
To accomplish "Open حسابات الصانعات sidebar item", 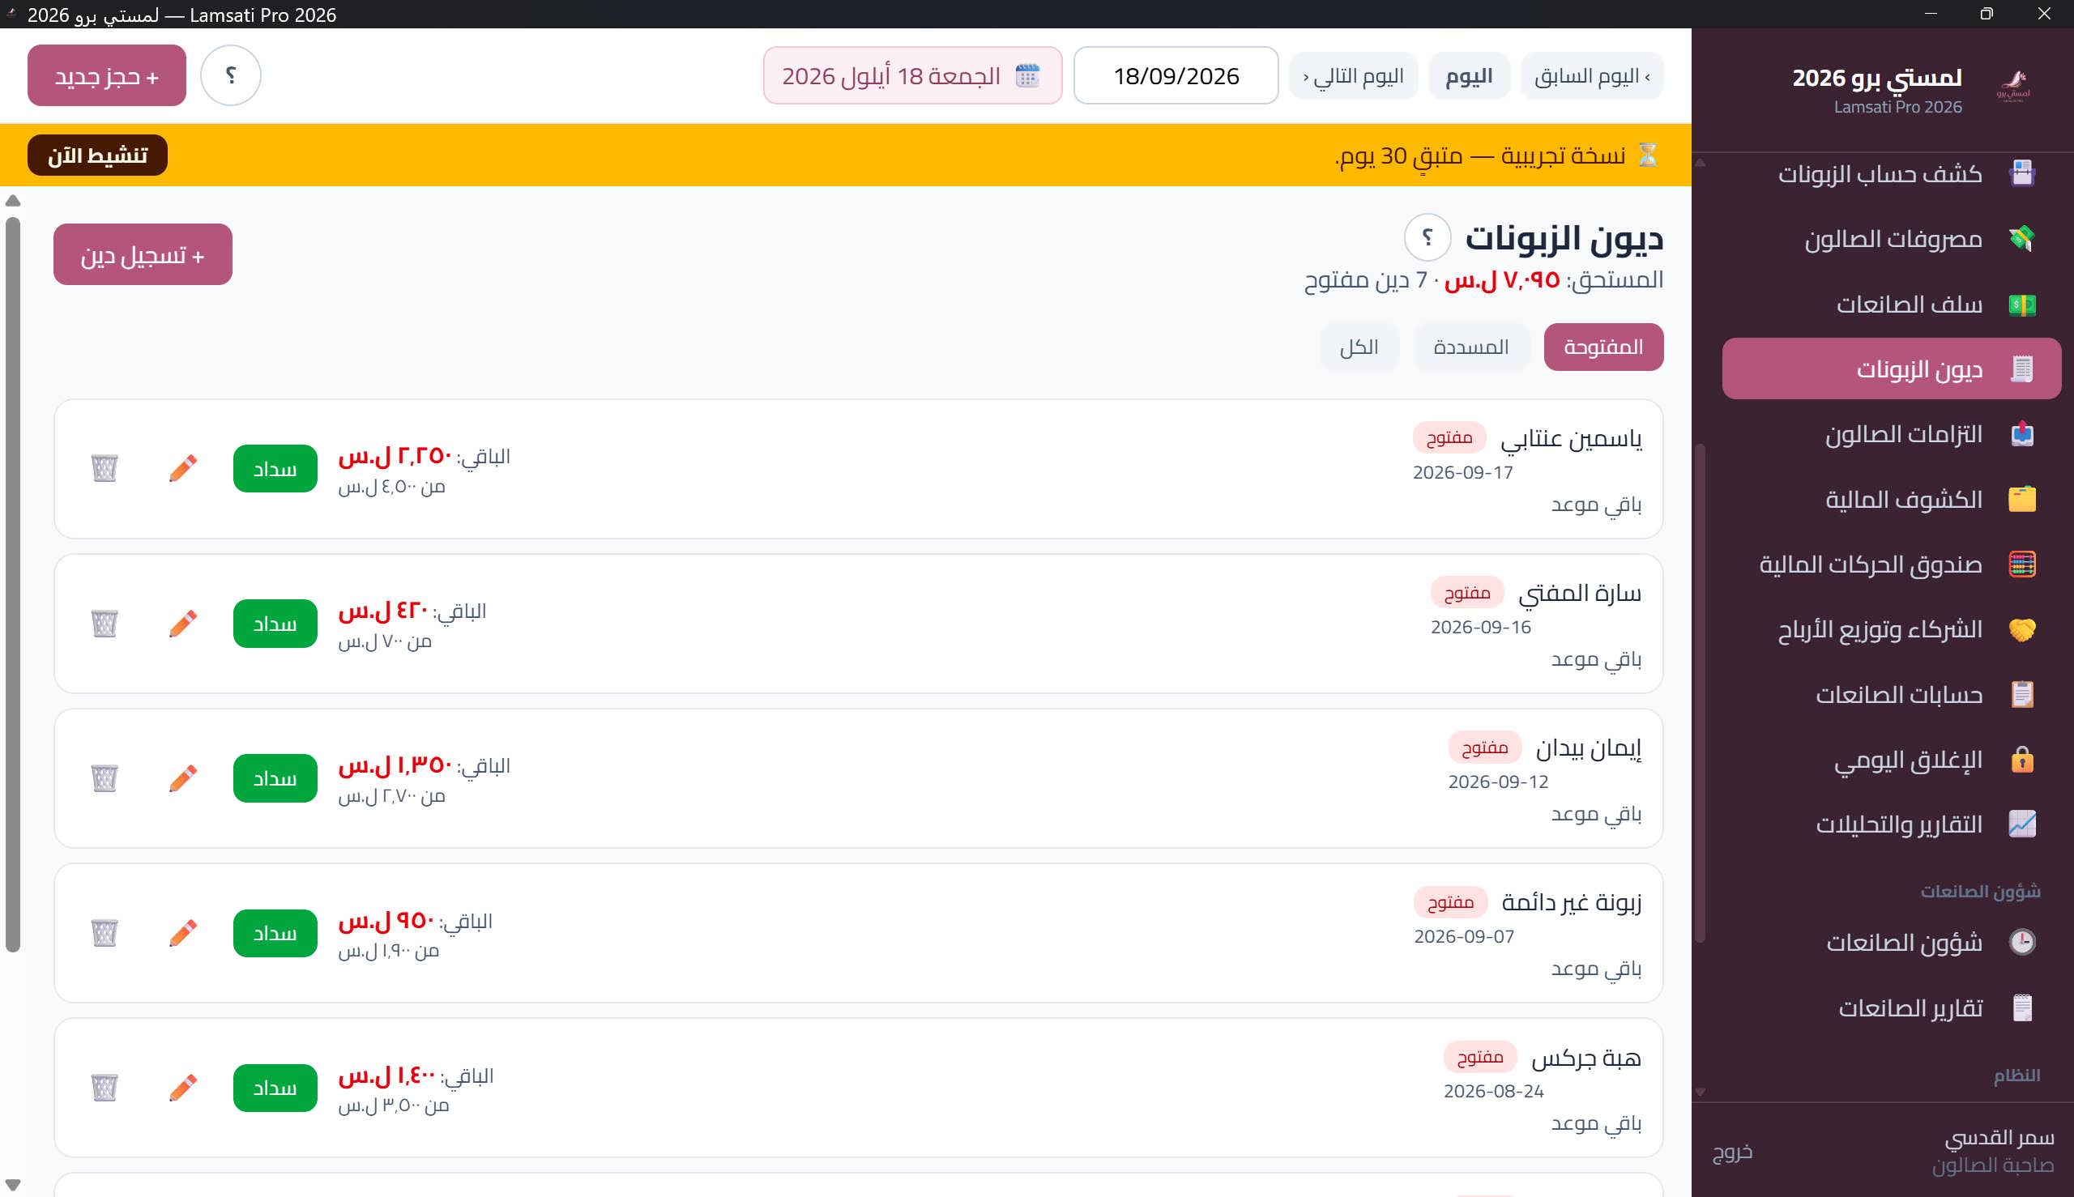I will pyautogui.click(x=1892, y=695).
